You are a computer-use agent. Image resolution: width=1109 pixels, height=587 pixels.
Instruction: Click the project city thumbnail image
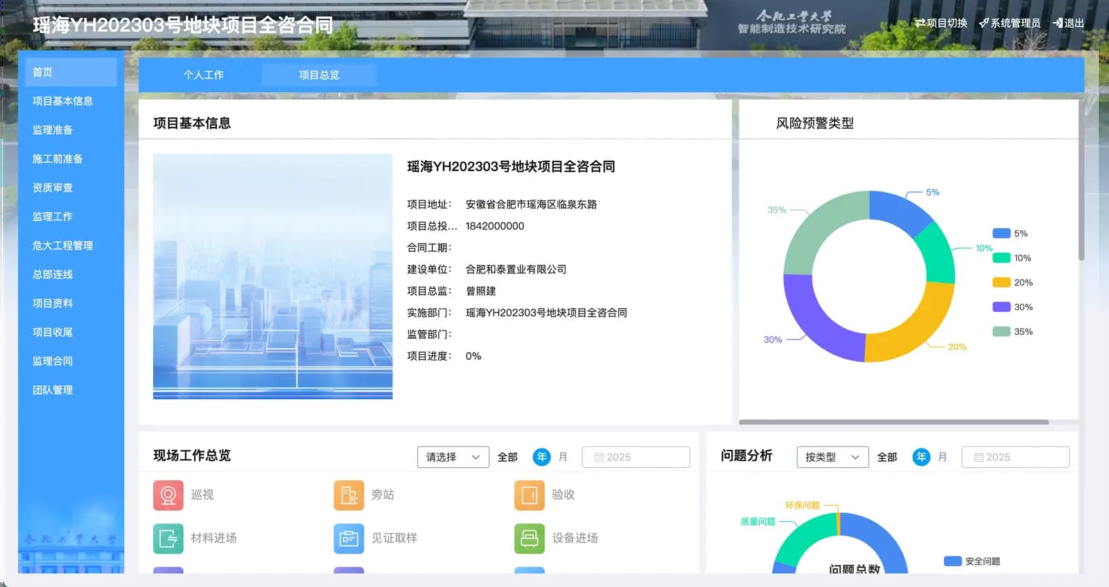[273, 277]
